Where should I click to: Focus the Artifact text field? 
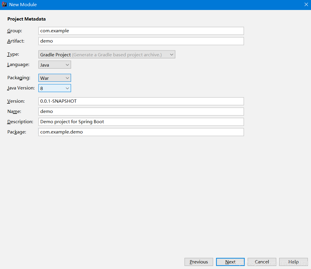141,41
